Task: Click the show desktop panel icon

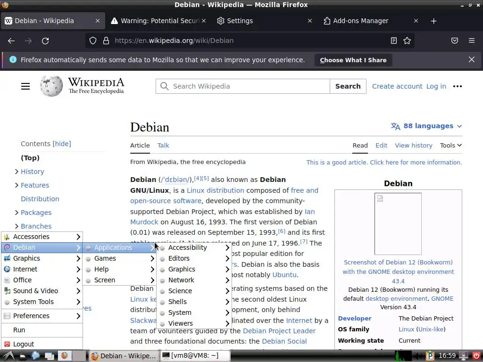Action: coord(49,356)
